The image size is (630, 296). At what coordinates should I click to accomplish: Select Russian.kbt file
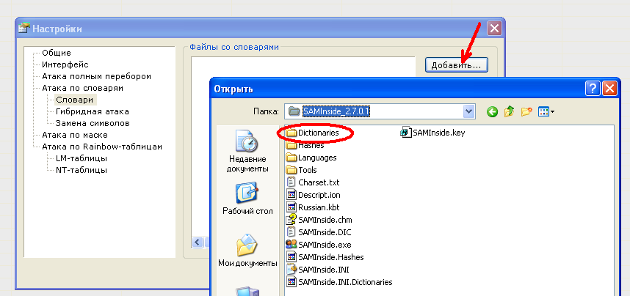[313, 207]
